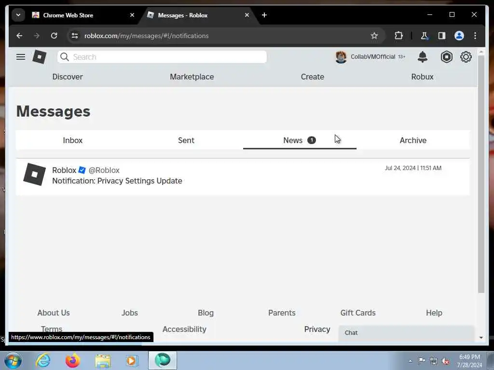The height and width of the screenshot is (370, 494).
Task: Close the Messages - Roblox tab
Action: (x=247, y=15)
